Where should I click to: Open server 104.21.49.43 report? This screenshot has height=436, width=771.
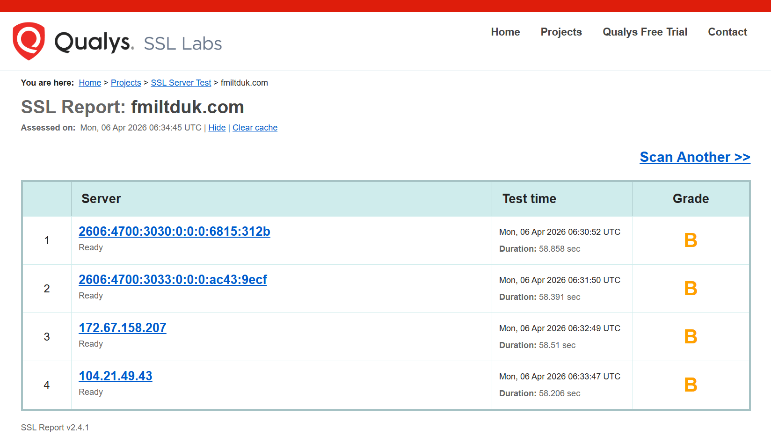coord(116,376)
